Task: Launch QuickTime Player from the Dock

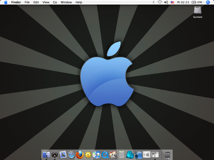Action: click(105, 155)
